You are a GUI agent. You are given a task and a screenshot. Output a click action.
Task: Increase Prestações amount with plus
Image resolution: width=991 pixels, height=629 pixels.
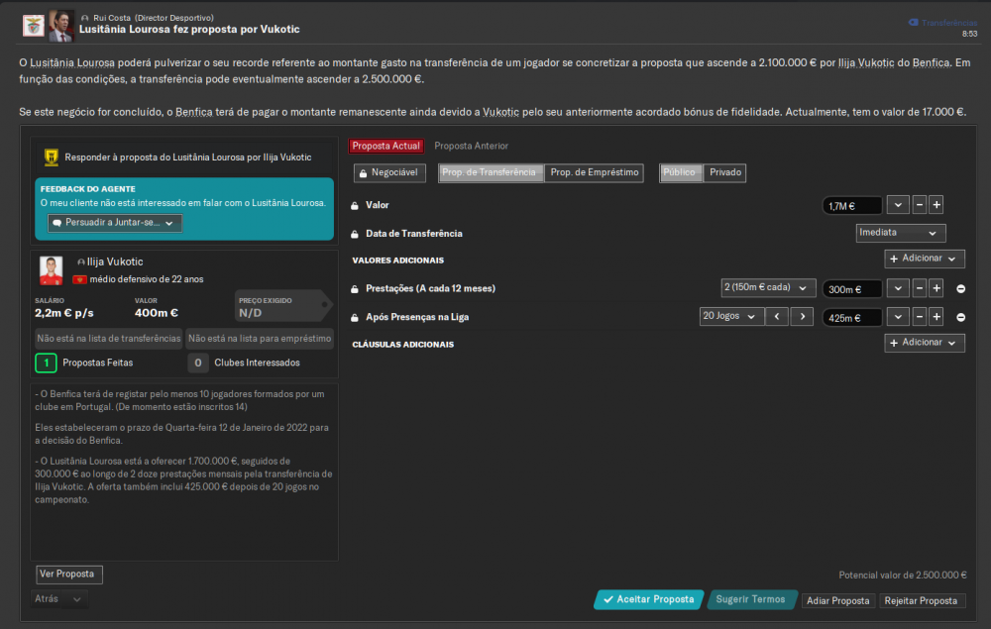(936, 288)
